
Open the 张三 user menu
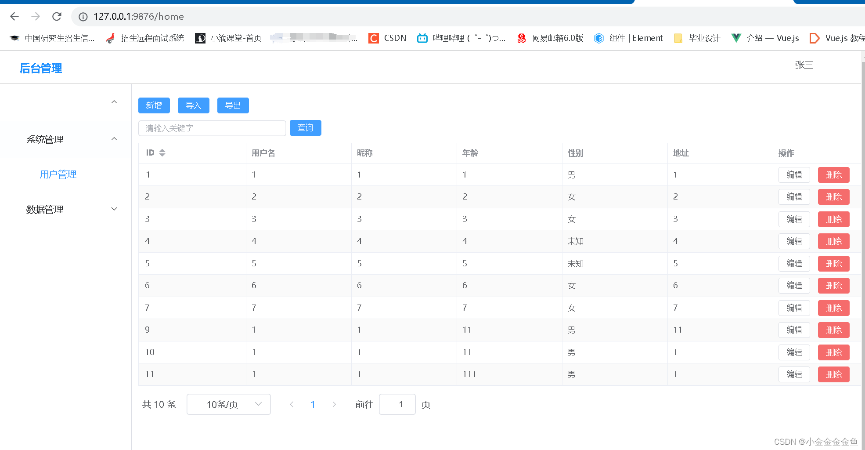coord(804,65)
